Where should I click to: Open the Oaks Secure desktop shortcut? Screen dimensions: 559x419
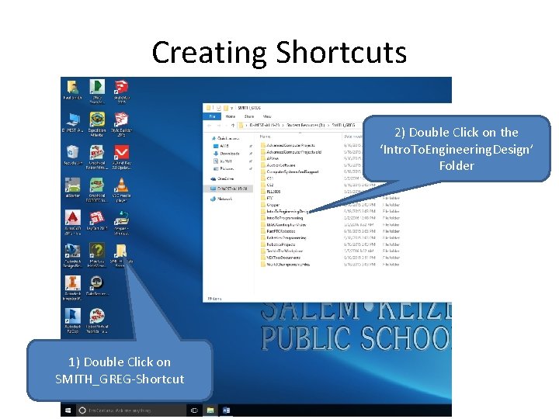tap(97, 286)
